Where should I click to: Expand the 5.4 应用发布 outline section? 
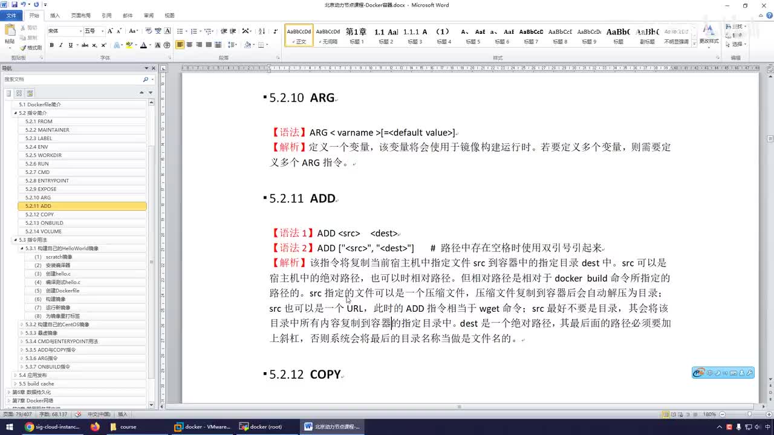[16, 375]
